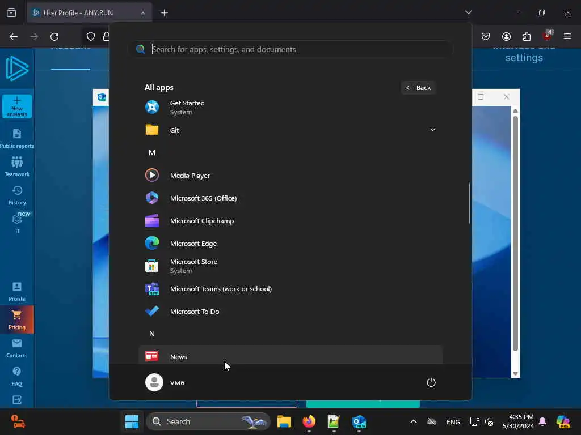Click the Windows Start button
This screenshot has width=581, height=435.
point(132,421)
